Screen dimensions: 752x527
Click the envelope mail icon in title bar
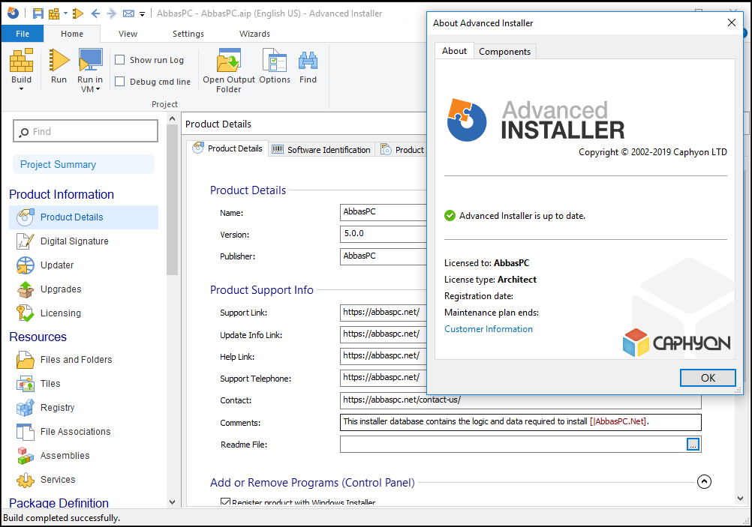coord(128,13)
